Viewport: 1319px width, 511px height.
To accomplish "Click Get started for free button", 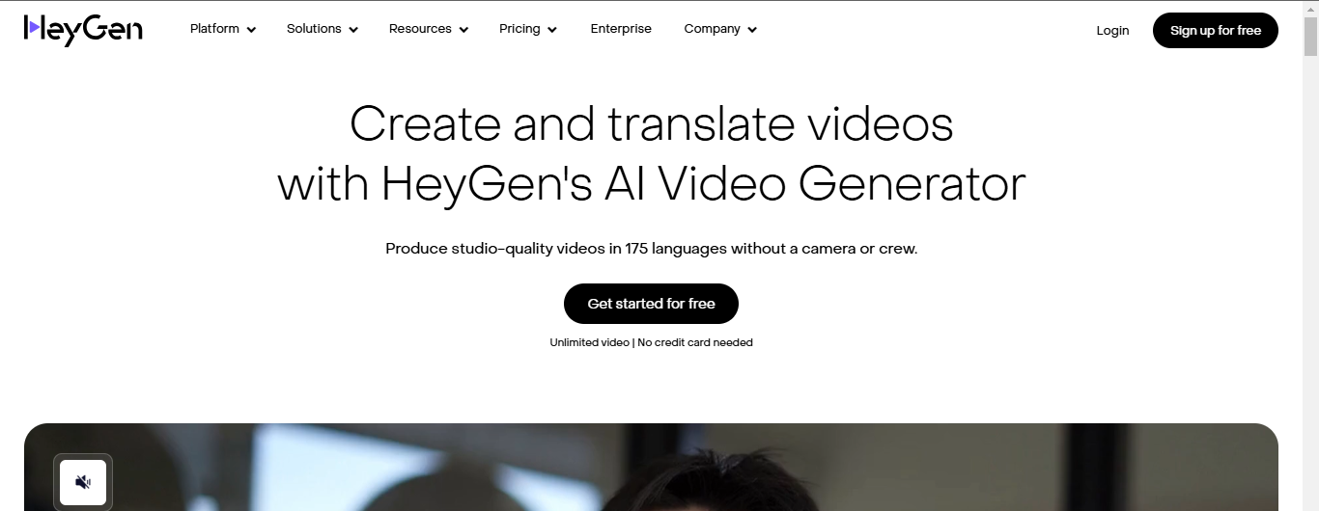I will click(x=651, y=304).
